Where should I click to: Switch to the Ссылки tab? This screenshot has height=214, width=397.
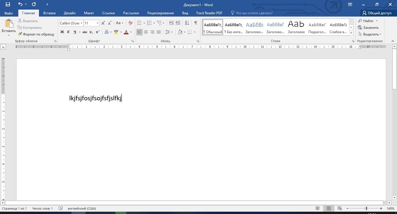pyautogui.click(x=109, y=13)
